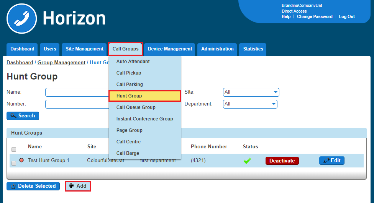Click the phone number (4321)

[x=198, y=161]
